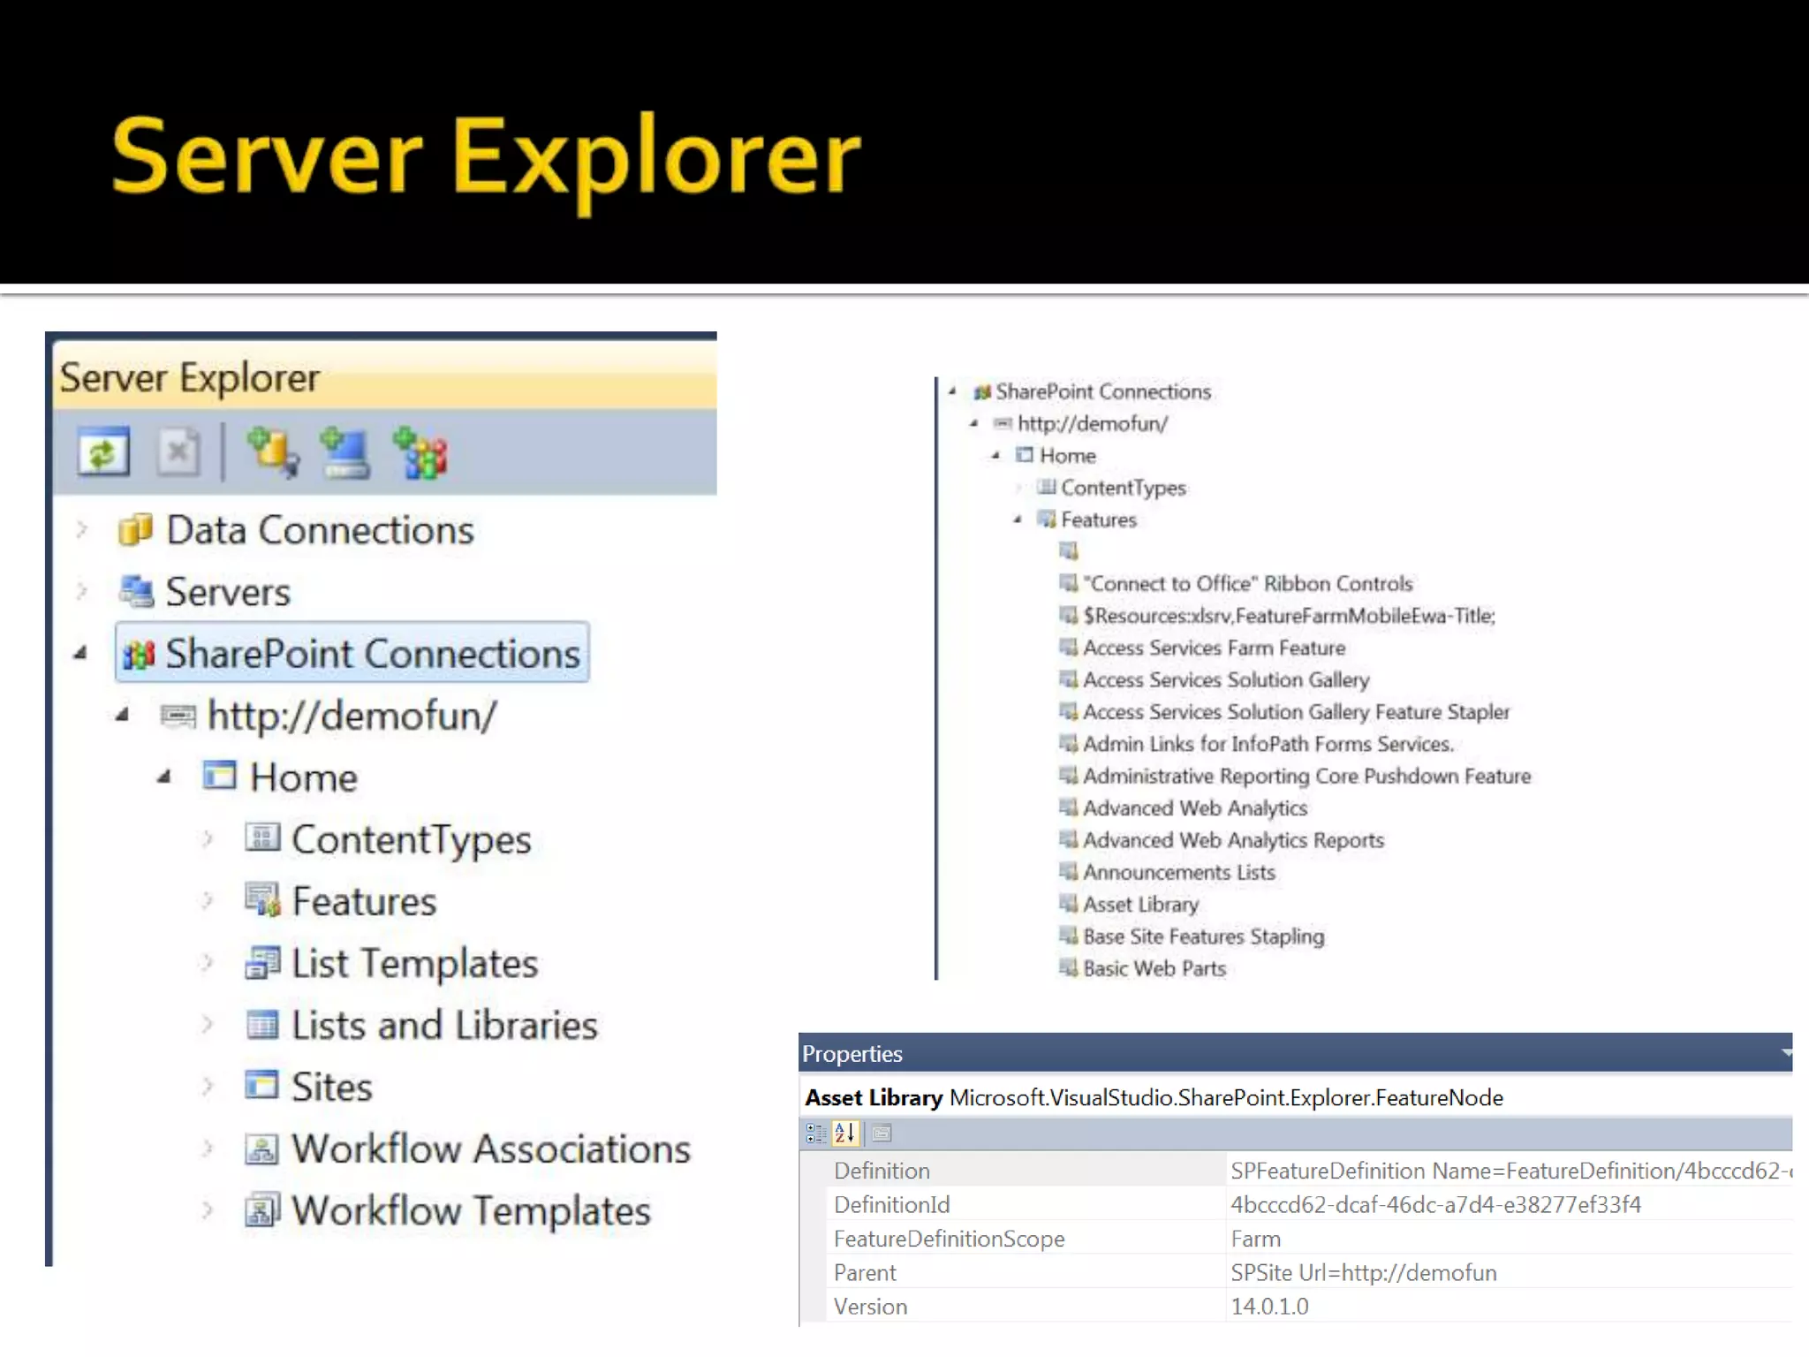Select the Workflow Templates tree item
Image resolution: width=1809 pixels, height=1357 pixels.
tap(471, 1210)
